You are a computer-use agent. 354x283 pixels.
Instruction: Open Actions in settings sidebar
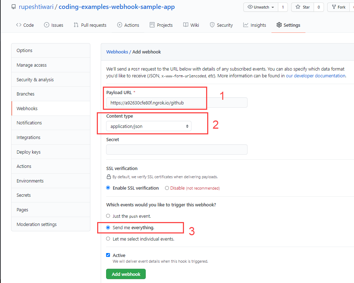(x=51, y=166)
